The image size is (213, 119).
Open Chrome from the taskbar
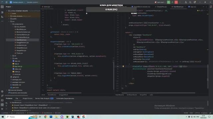click(x=46, y=117)
